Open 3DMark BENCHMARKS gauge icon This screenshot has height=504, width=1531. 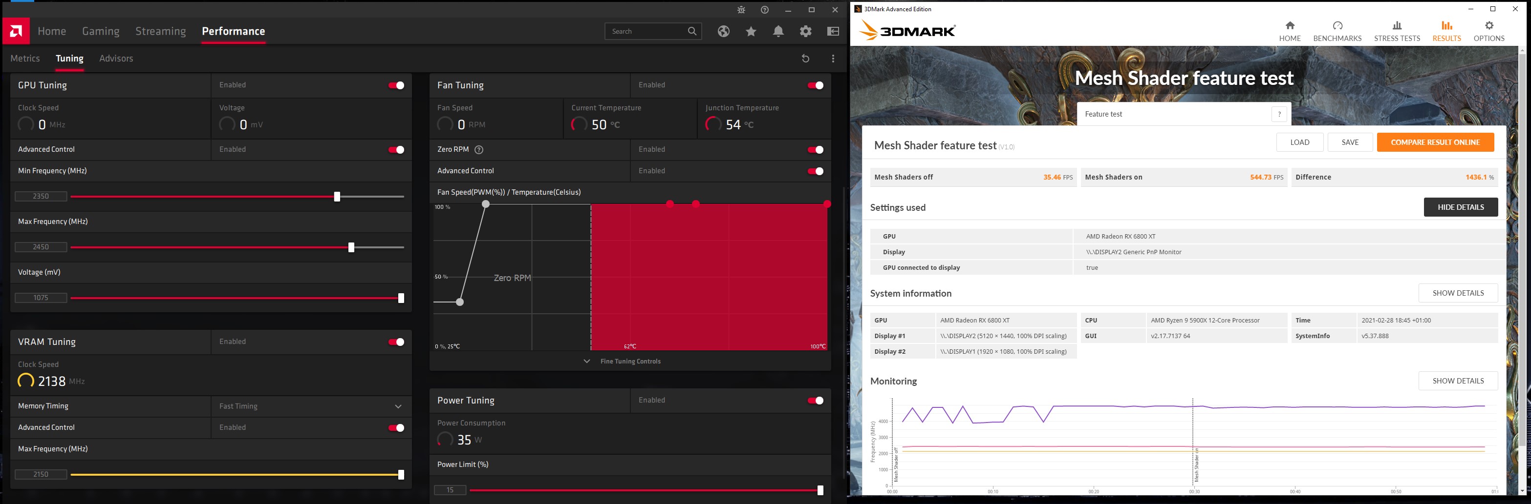1337,25
